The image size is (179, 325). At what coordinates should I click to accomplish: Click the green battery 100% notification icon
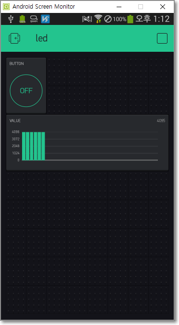[x=22, y=19]
